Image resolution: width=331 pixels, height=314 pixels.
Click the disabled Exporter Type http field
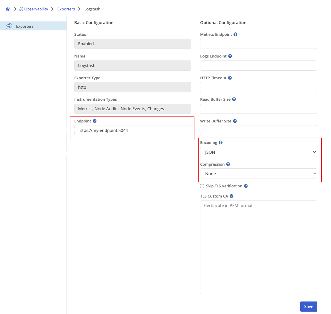(133, 87)
